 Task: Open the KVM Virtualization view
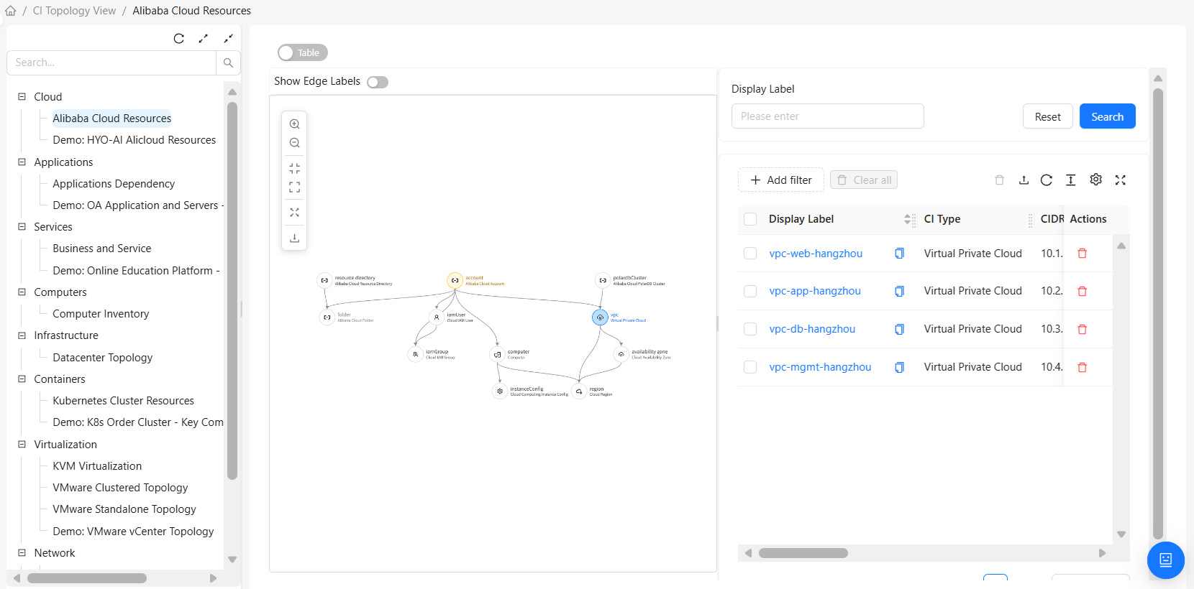97,466
